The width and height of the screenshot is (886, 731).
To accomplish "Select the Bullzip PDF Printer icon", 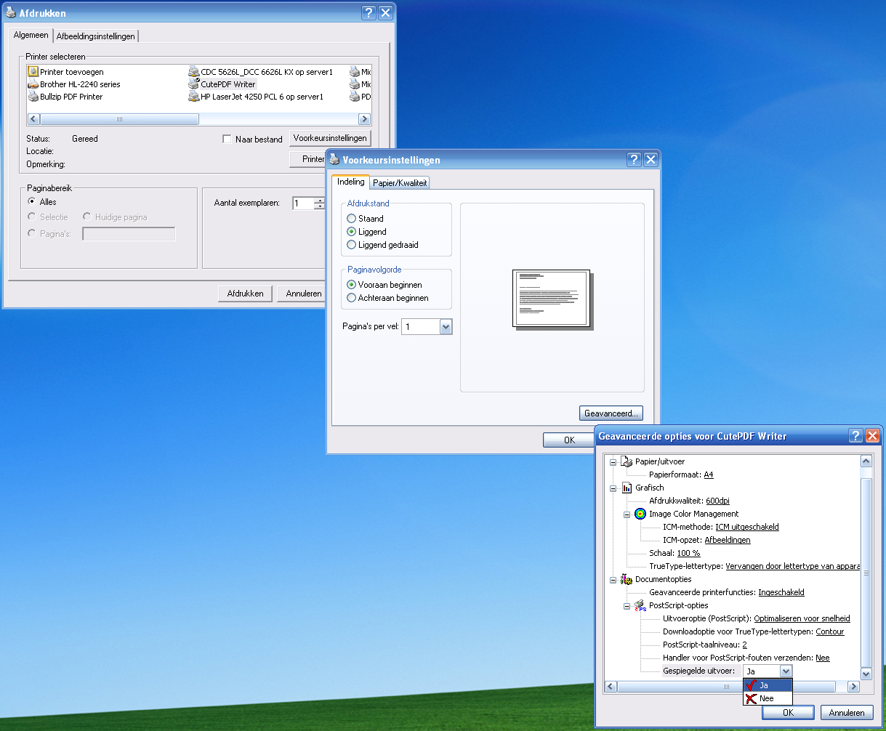I will [x=33, y=96].
